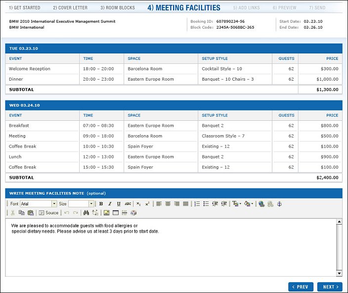The width and height of the screenshot is (348, 293).
Task: Insert image into the note
Action: click(x=106, y=213)
